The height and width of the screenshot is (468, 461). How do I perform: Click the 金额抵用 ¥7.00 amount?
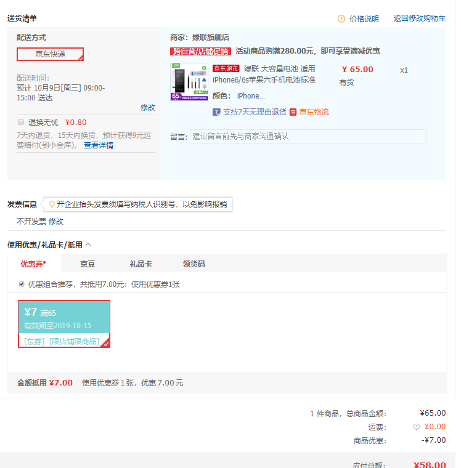61,383
